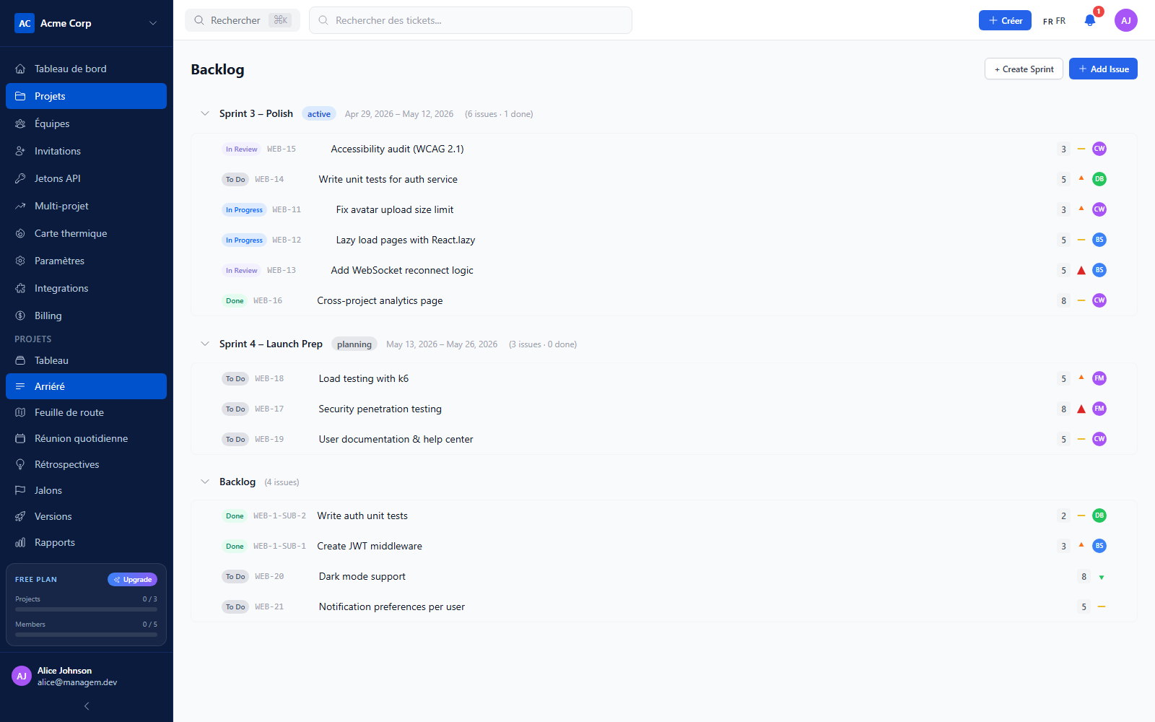Click CW assignee avatar on WEB-15 row
Viewport: 1155px width, 722px height.
point(1099,149)
